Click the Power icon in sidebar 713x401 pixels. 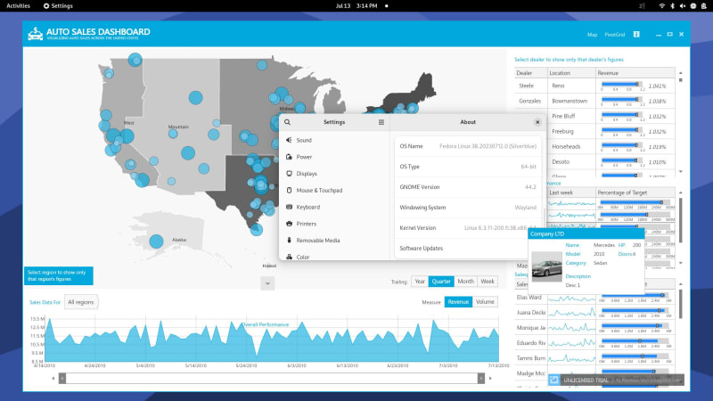289,157
